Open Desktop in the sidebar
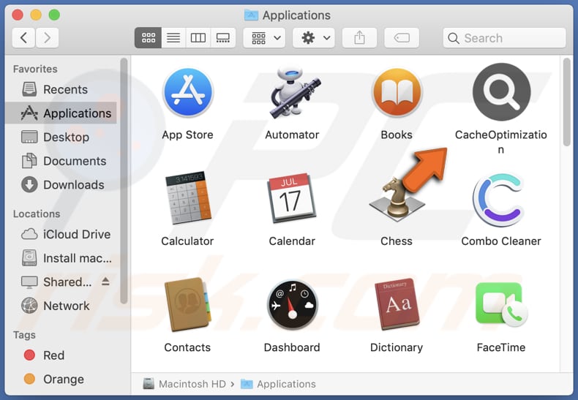 (x=61, y=137)
